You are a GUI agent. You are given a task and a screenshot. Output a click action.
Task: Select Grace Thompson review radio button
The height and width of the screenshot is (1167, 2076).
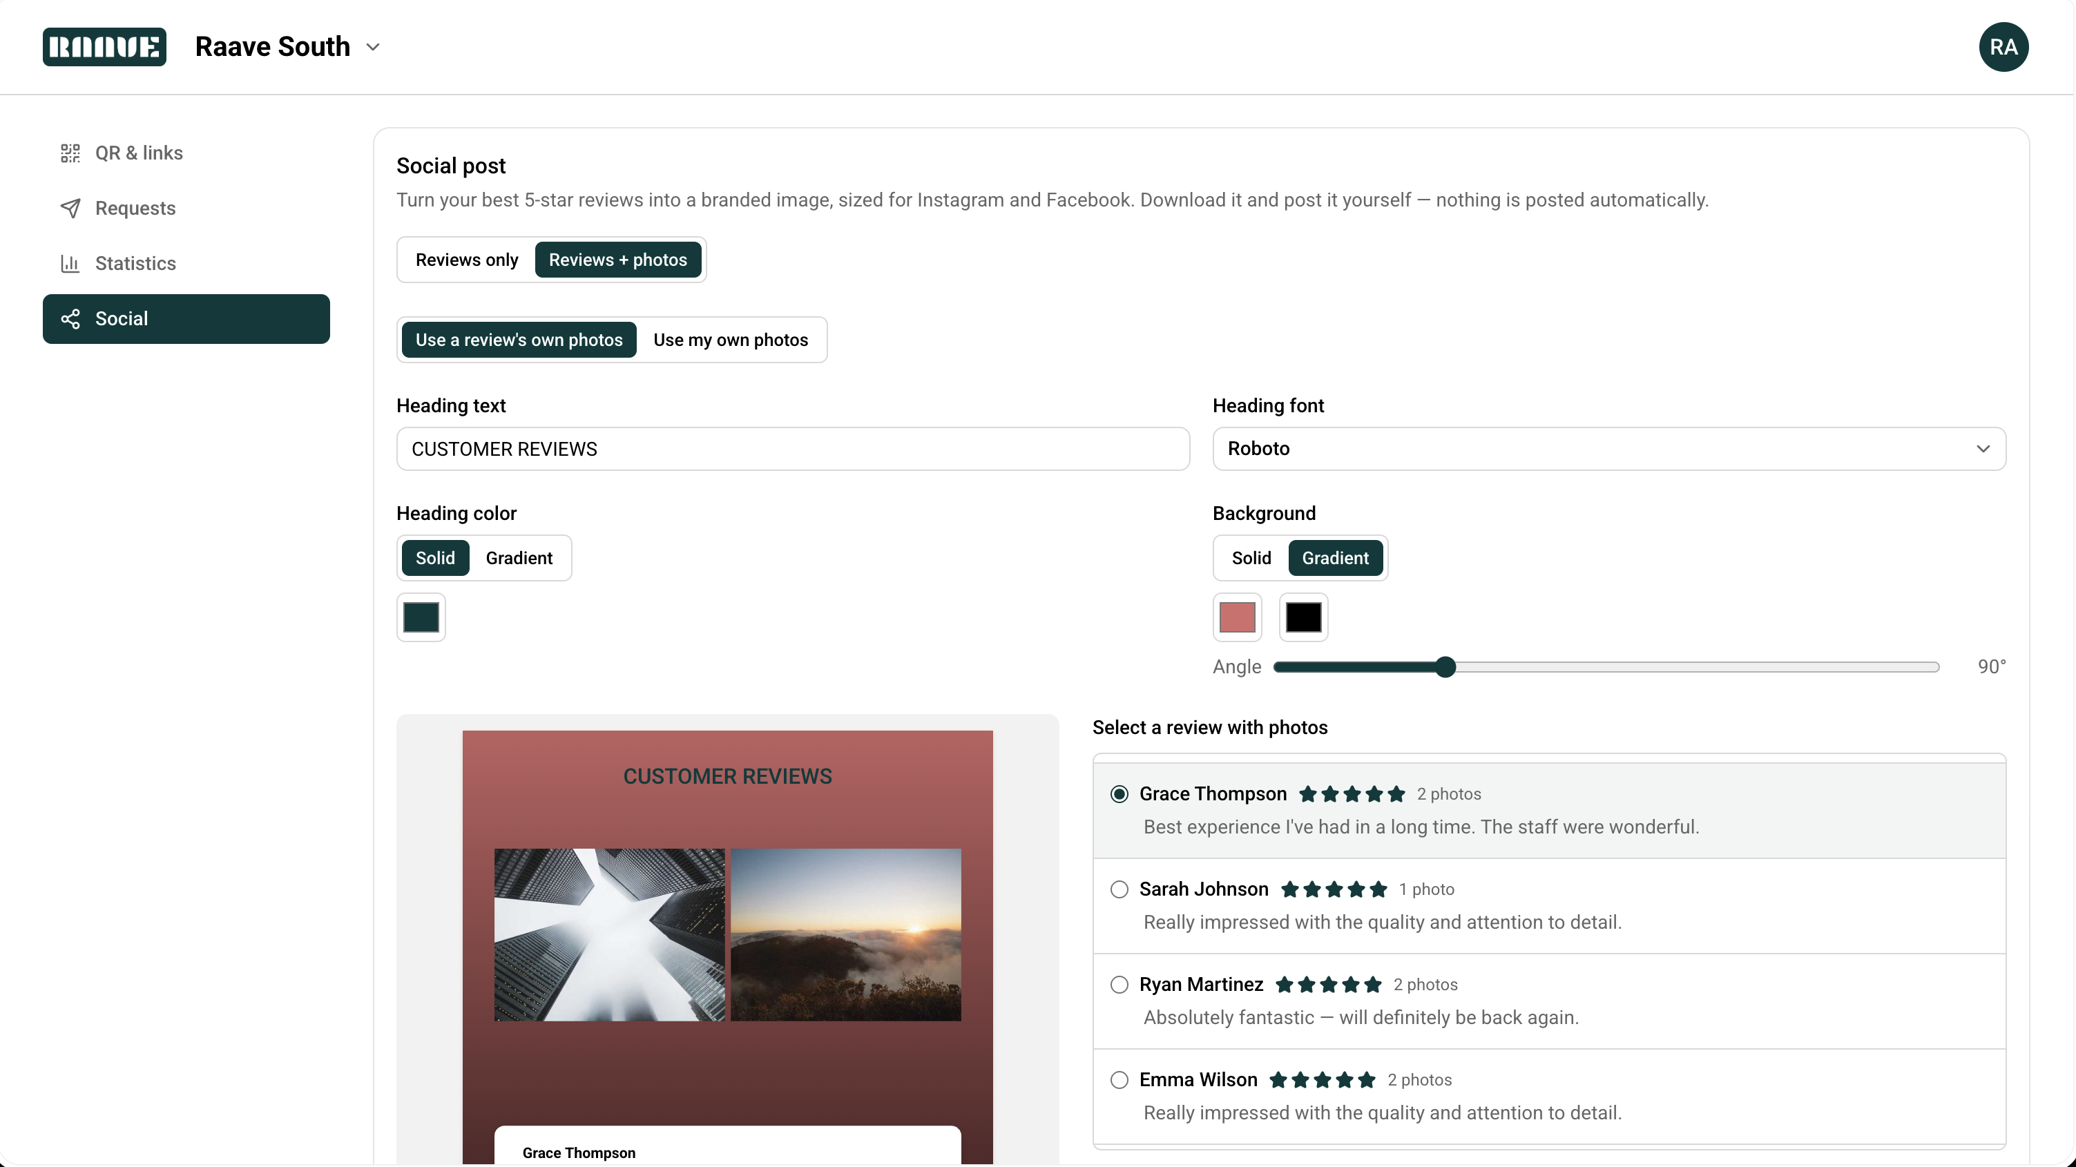click(1119, 794)
